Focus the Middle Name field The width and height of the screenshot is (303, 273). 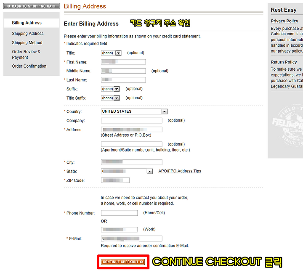[123, 71]
